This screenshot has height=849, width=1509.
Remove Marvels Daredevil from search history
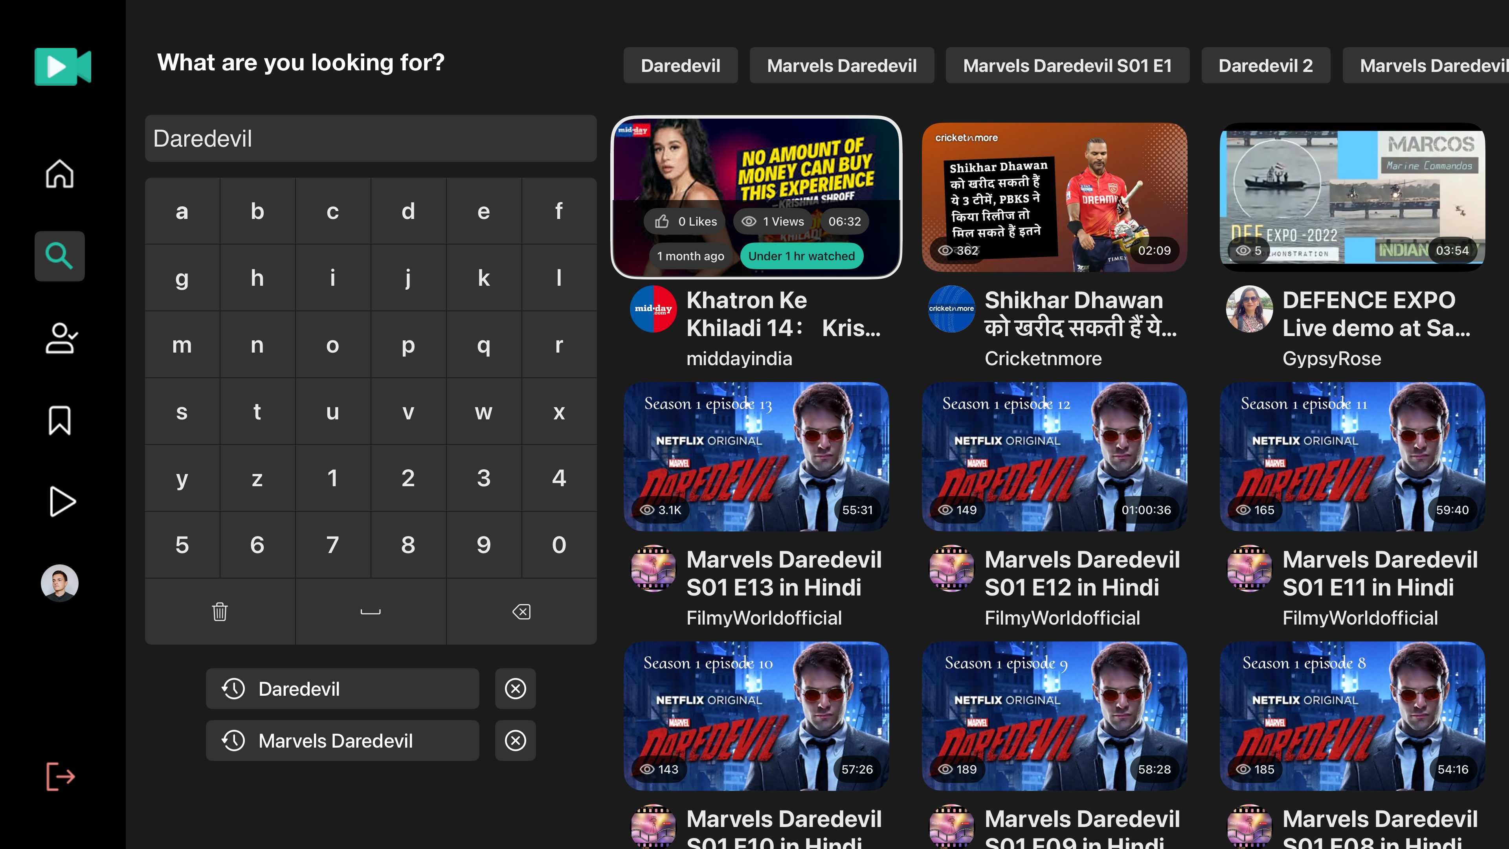coord(516,741)
